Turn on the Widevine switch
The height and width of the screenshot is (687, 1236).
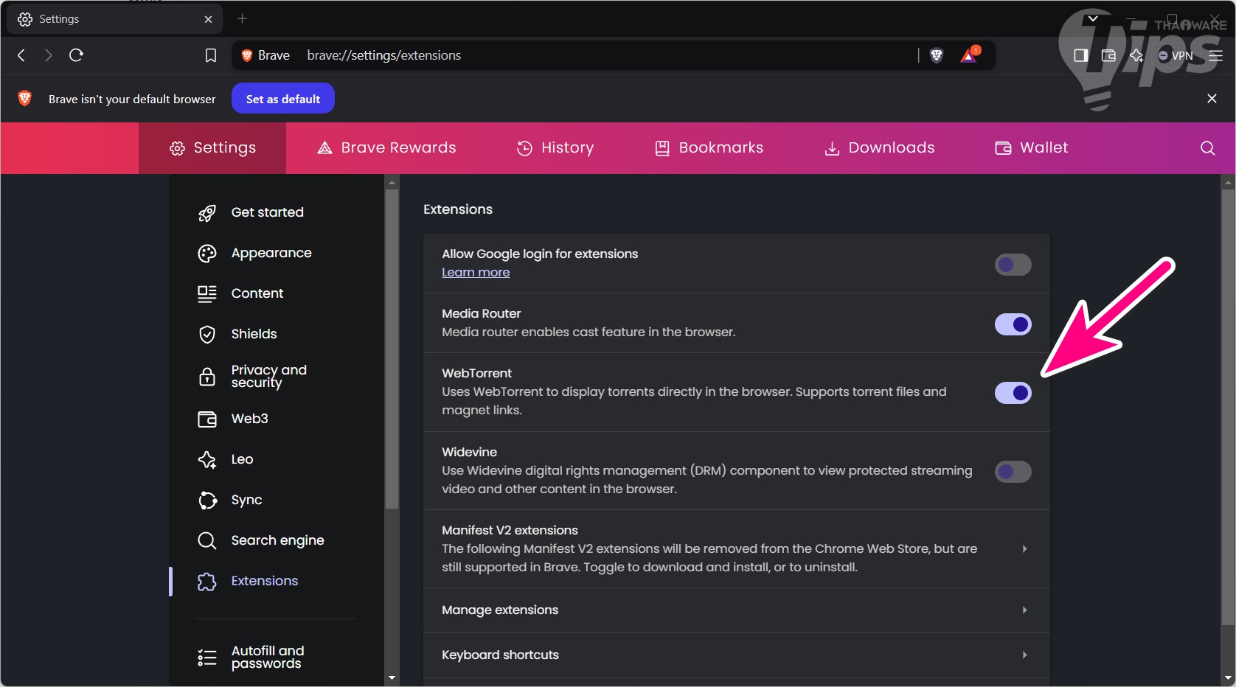click(x=1013, y=472)
